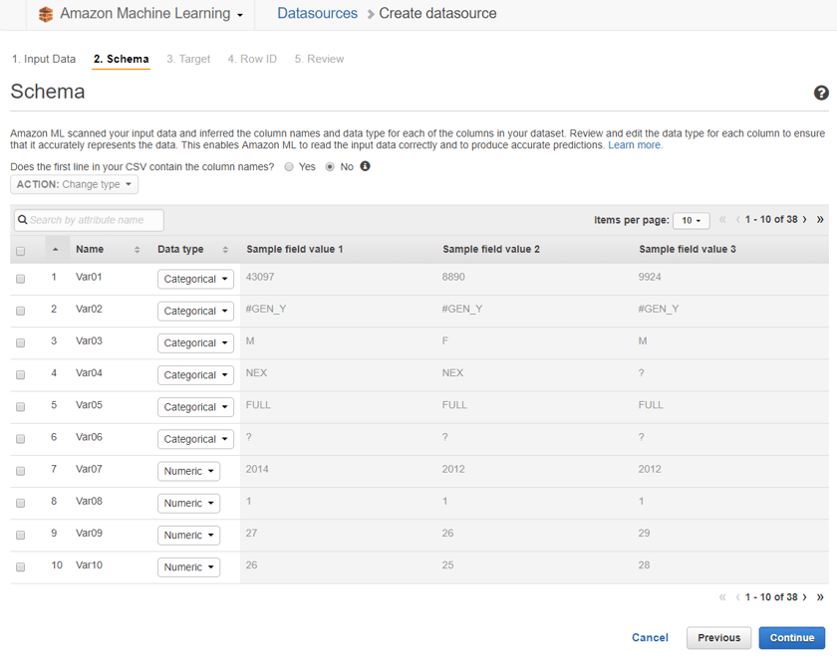Click top first-page double-arrow icon

click(722, 219)
